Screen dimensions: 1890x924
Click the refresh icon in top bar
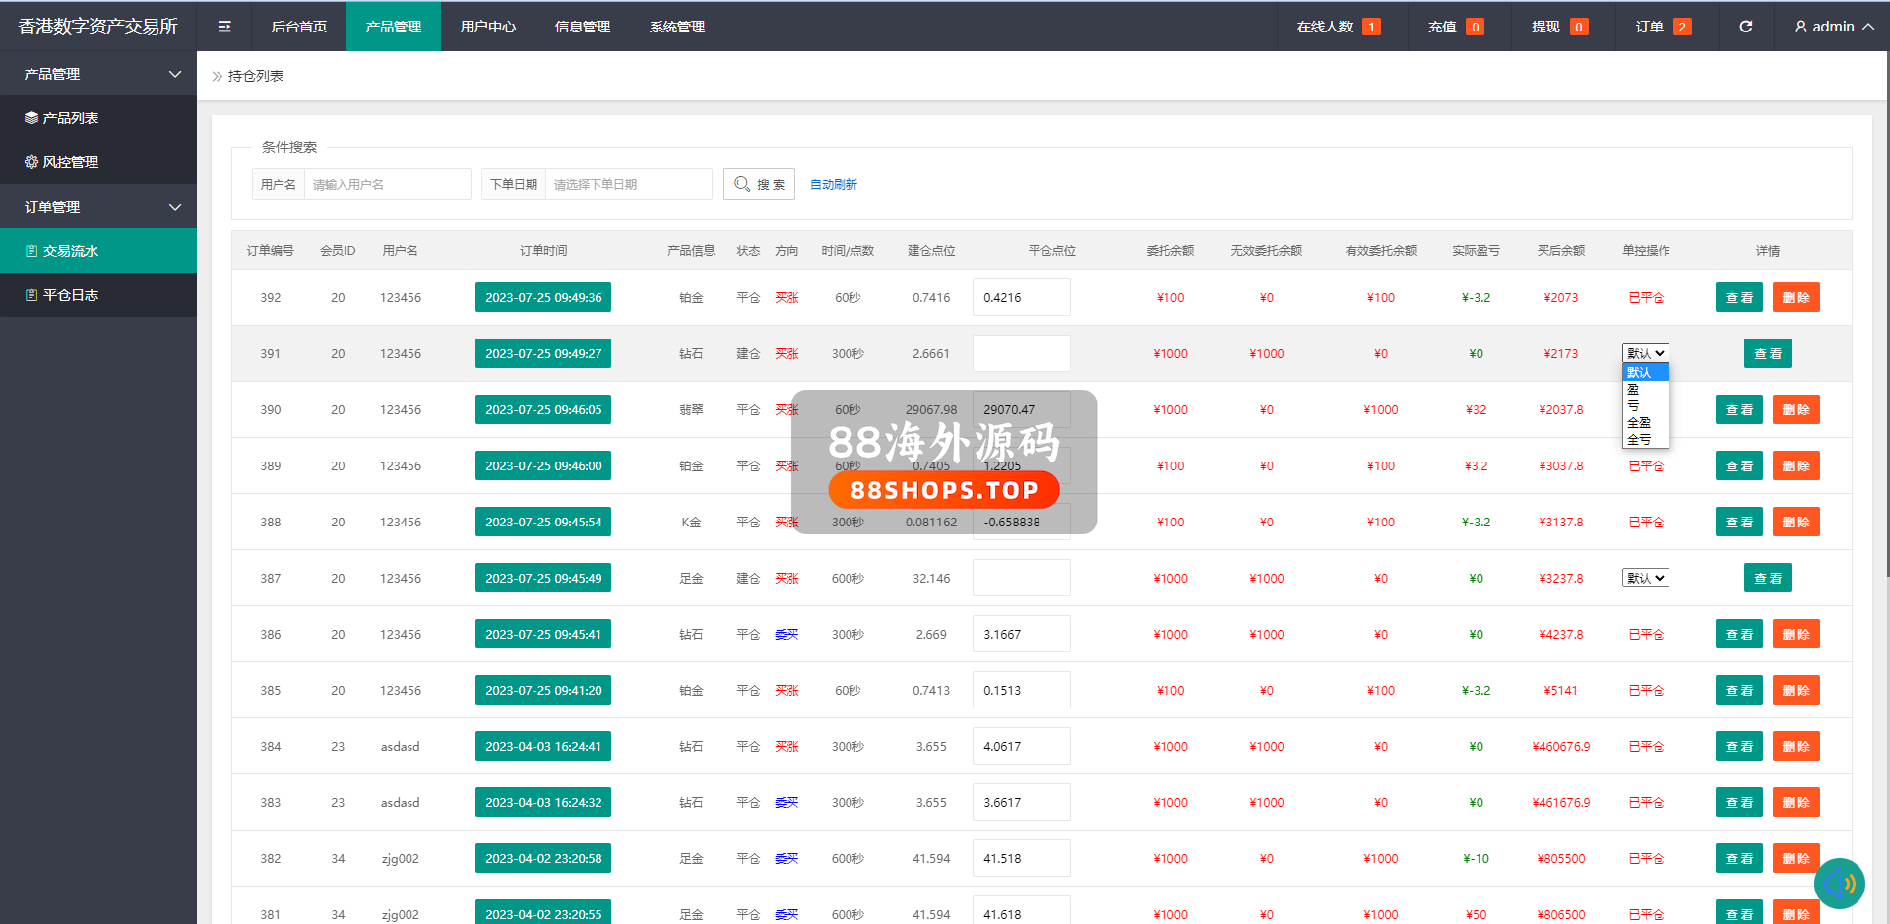[1745, 27]
